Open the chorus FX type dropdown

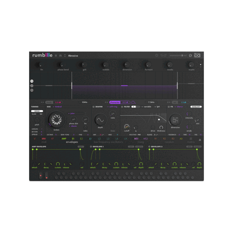(x=179, y=107)
